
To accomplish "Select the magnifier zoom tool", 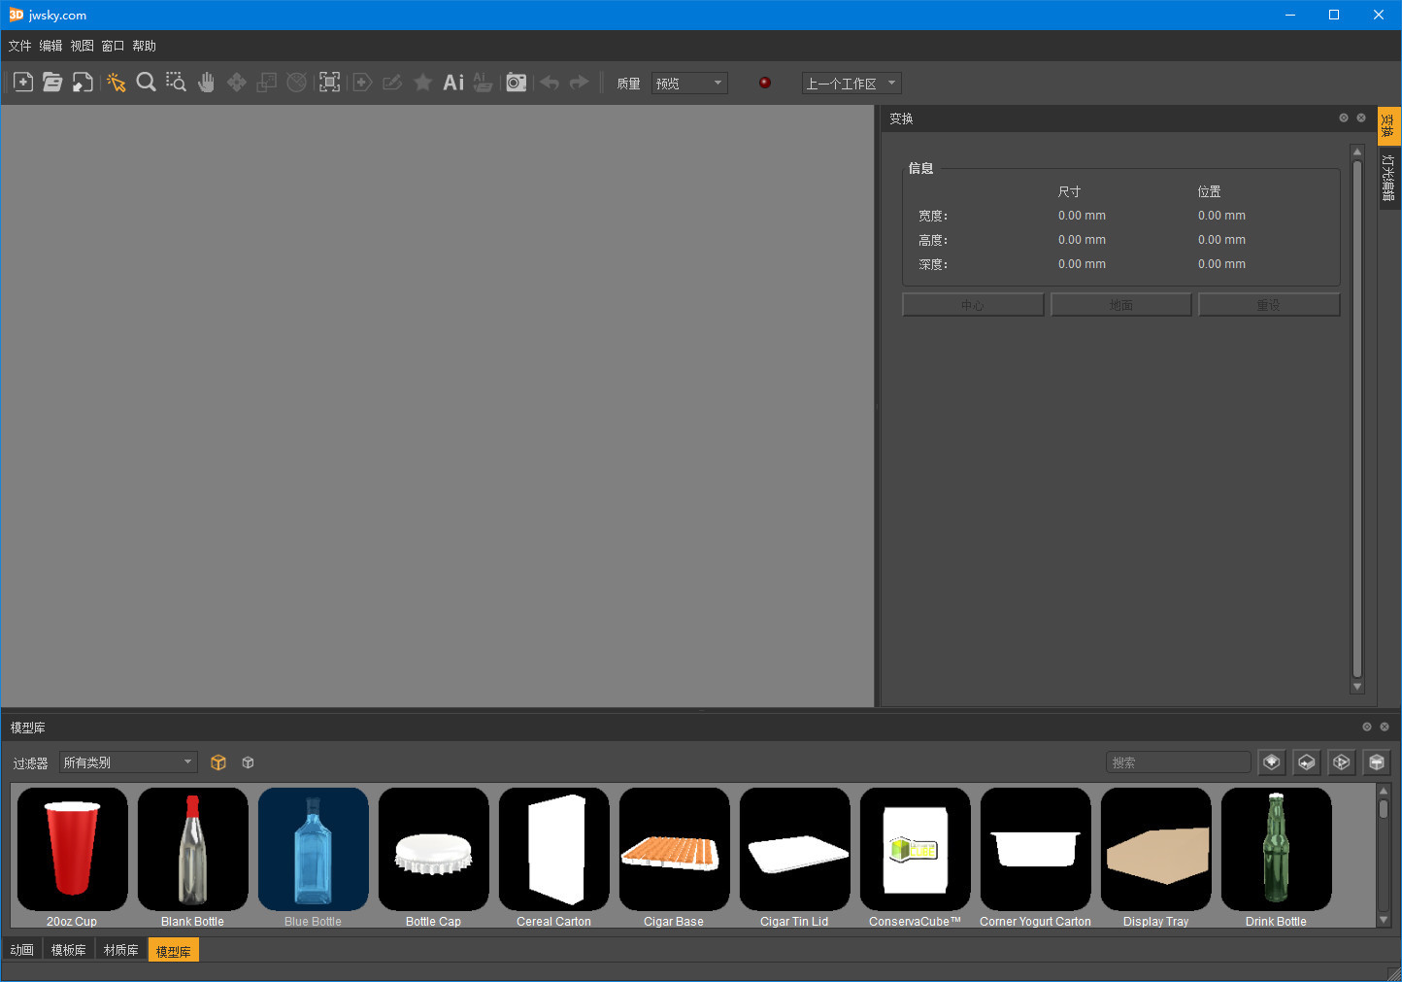I will (147, 83).
